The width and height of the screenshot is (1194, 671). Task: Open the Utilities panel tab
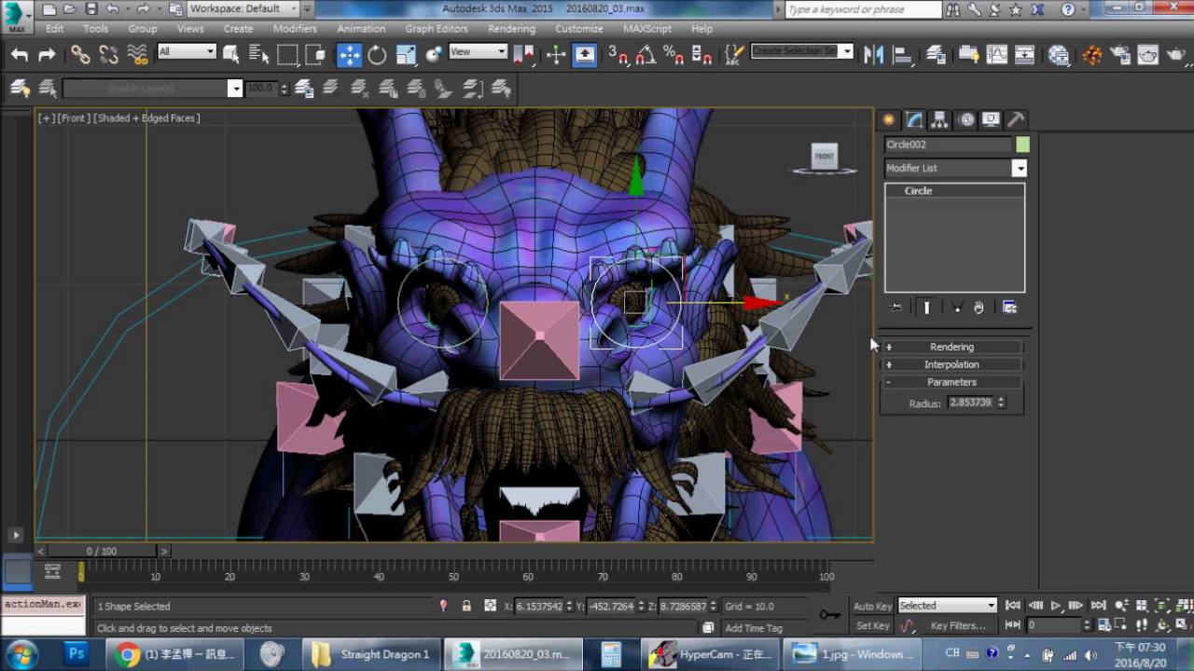1017,119
